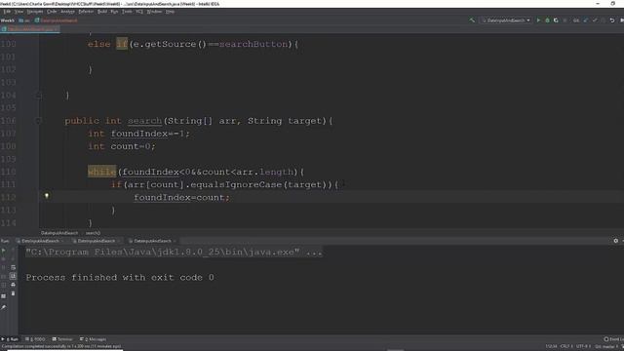Click the blue VCS commit arrow icon
The image size is (624, 351).
pyautogui.click(x=585, y=20)
